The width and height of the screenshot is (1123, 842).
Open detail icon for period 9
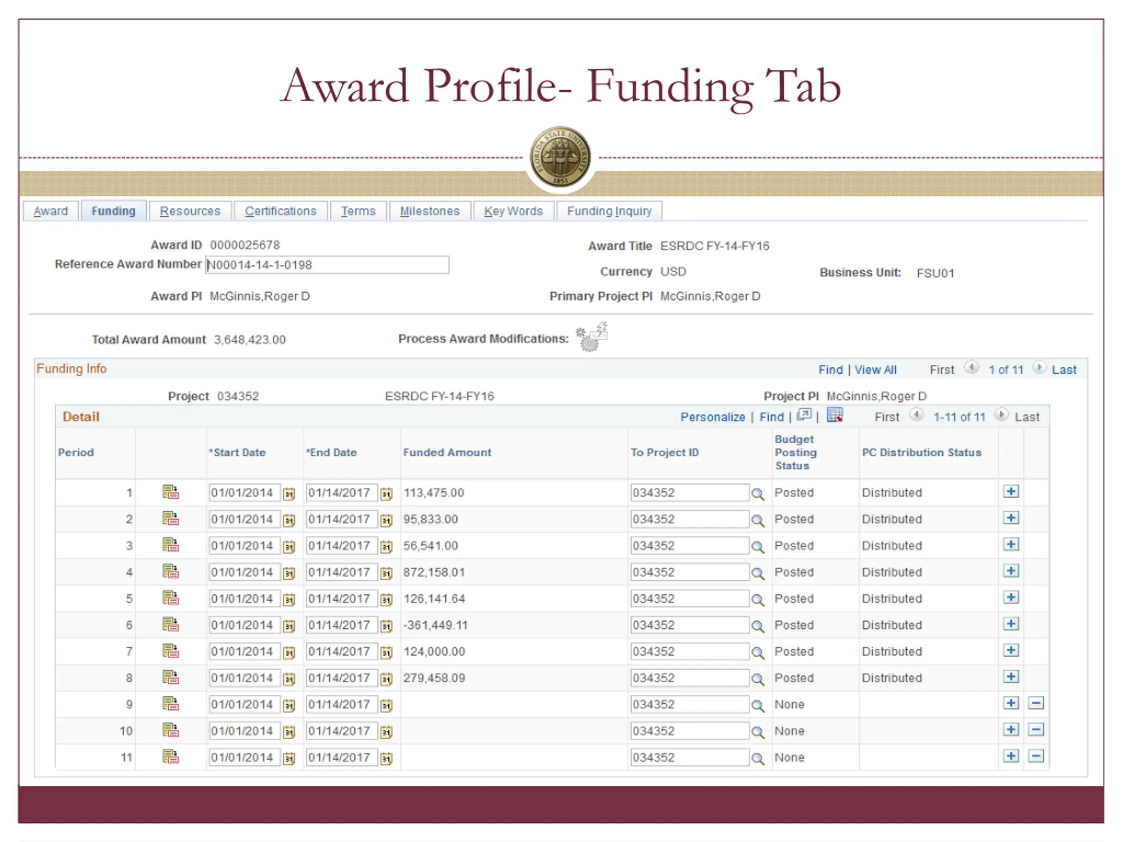coord(171,703)
